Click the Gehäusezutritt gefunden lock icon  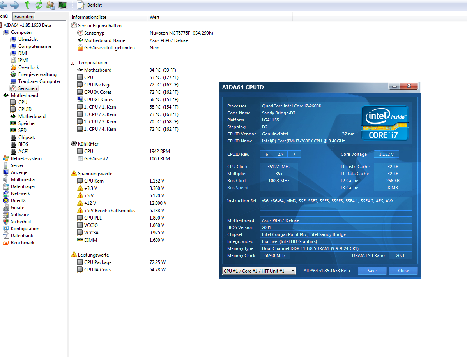[x=80, y=48]
